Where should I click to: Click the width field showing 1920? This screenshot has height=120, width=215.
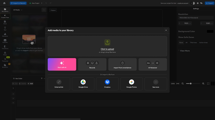pyautogui.click(x=185, y=23)
